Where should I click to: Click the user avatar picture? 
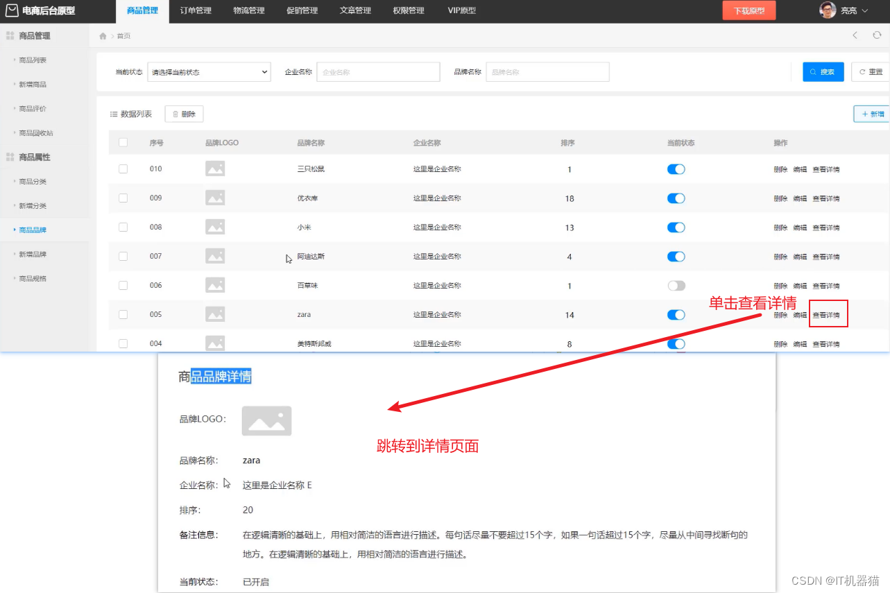828,10
